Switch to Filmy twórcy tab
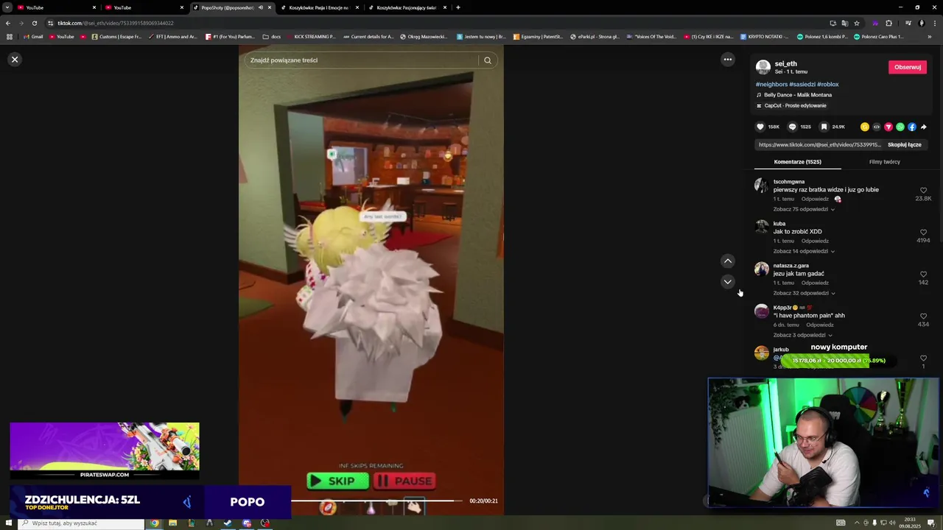Viewport: 943px width, 530px height. (884, 162)
